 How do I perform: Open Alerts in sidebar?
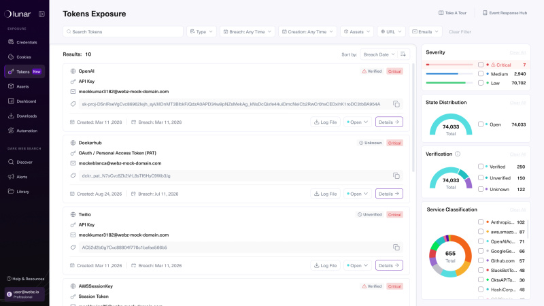tap(24, 177)
